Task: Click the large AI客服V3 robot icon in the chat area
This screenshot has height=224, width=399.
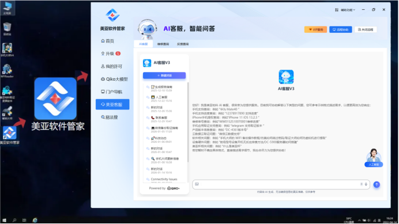Action: tap(286, 77)
